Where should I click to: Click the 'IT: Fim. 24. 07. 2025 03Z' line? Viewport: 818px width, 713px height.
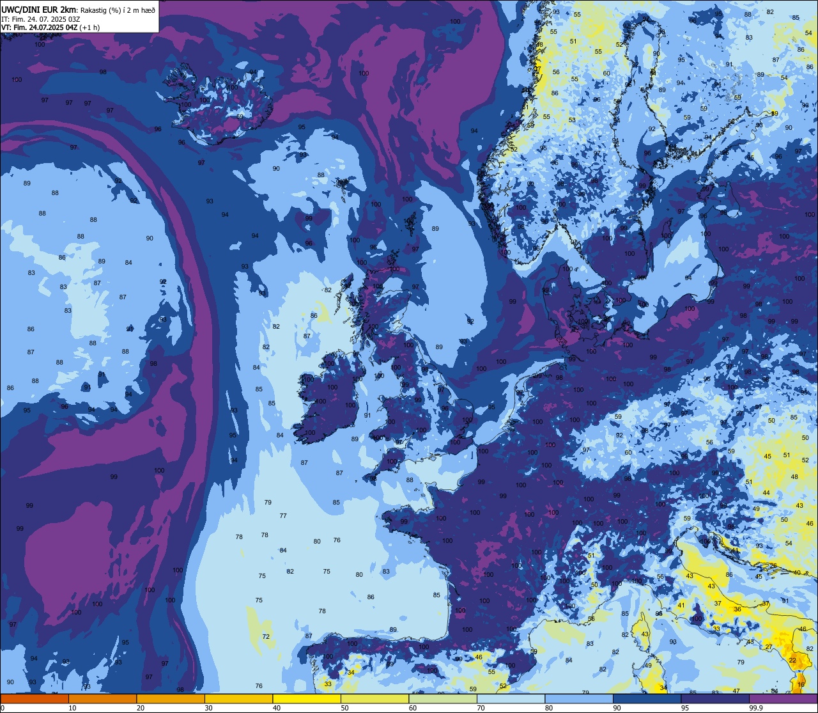tap(41, 19)
